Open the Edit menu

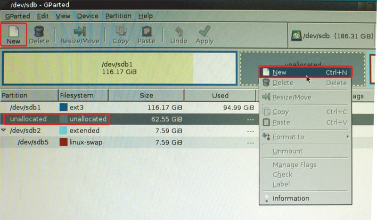[x=42, y=16]
